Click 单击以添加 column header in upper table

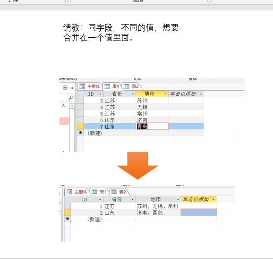[x=186, y=94]
